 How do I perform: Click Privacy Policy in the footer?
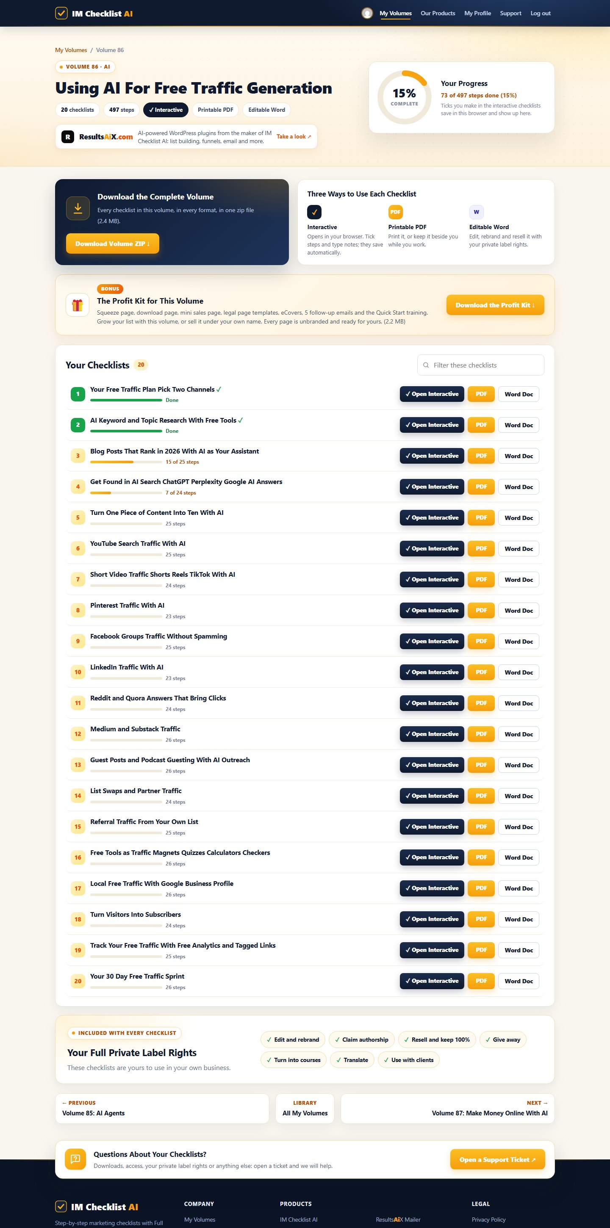pyautogui.click(x=488, y=1220)
